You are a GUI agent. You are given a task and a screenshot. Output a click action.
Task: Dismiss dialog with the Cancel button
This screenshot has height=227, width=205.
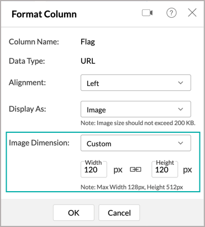119,213
